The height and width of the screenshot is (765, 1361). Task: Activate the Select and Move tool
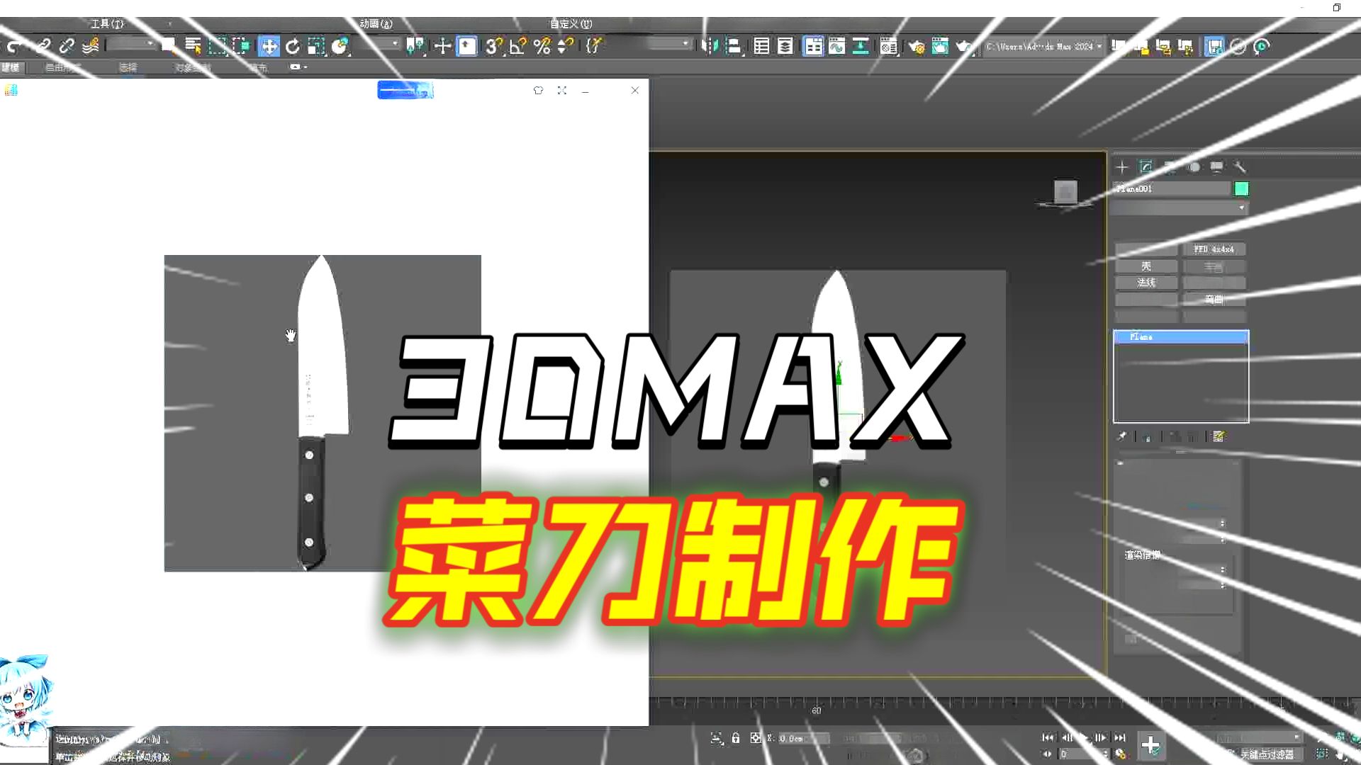[x=269, y=47]
